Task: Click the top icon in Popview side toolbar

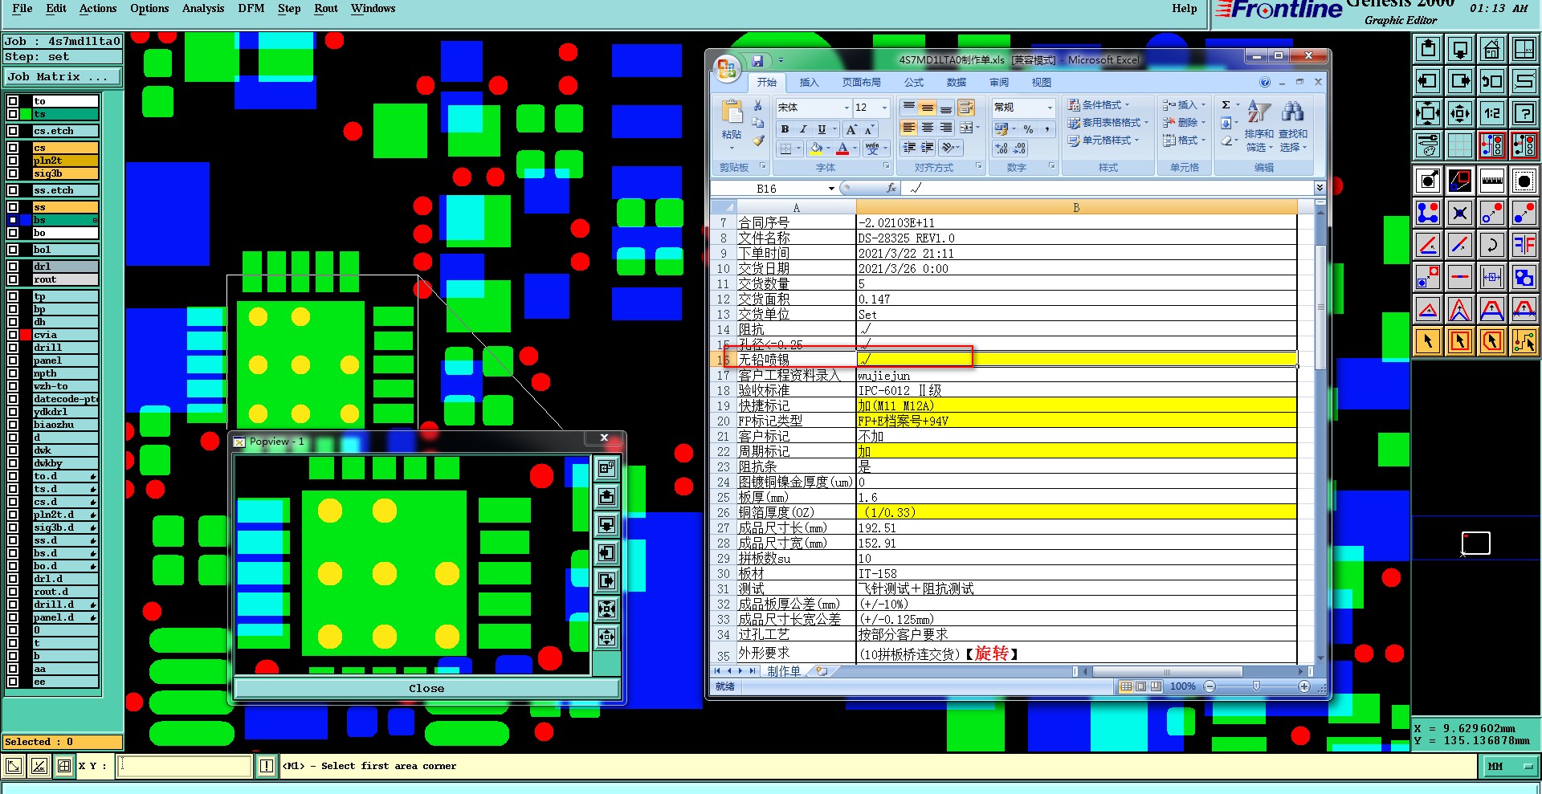Action: click(x=606, y=468)
